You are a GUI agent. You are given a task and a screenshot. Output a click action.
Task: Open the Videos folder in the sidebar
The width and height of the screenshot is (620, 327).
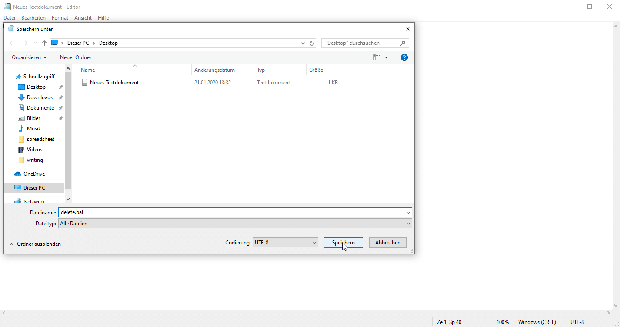point(34,150)
